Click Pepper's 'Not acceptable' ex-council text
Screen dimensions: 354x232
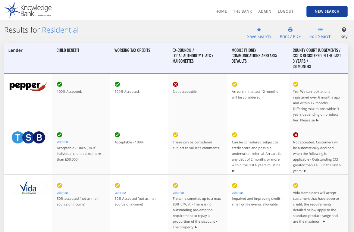point(185,92)
